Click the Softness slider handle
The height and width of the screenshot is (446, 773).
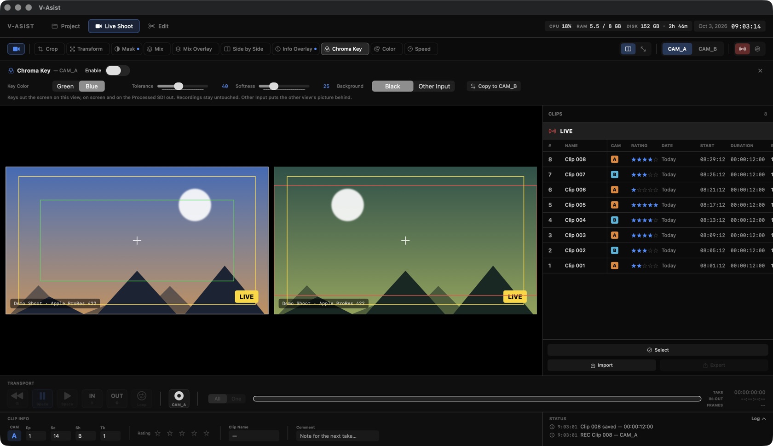pyautogui.click(x=274, y=86)
